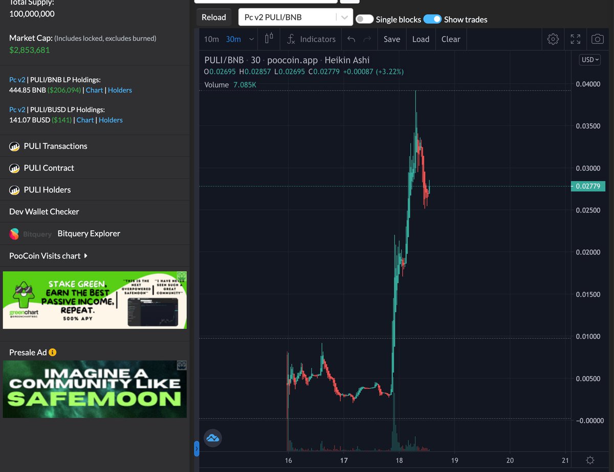Viewport: 614px width, 472px height.
Task: Open the USD currency dropdown
Action: coord(590,60)
